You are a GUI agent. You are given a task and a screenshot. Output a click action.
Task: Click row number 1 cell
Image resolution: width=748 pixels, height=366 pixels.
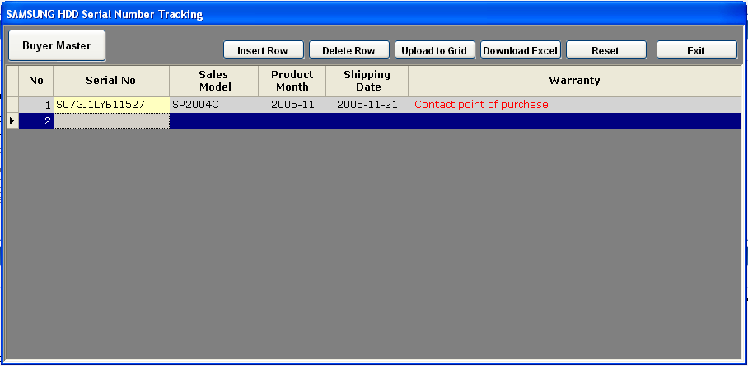point(36,105)
